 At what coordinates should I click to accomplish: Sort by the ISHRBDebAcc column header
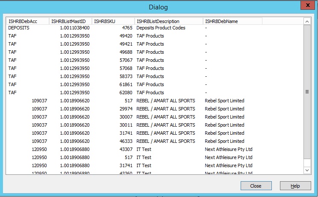[x=27, y=21]
